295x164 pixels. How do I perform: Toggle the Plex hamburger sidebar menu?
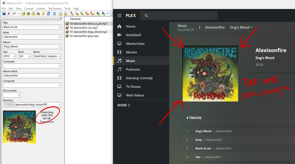[120, 16]
